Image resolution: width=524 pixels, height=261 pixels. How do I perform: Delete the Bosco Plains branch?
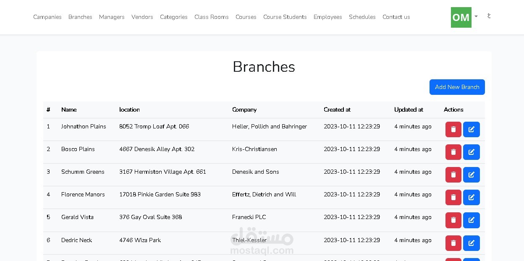(453, 152)
